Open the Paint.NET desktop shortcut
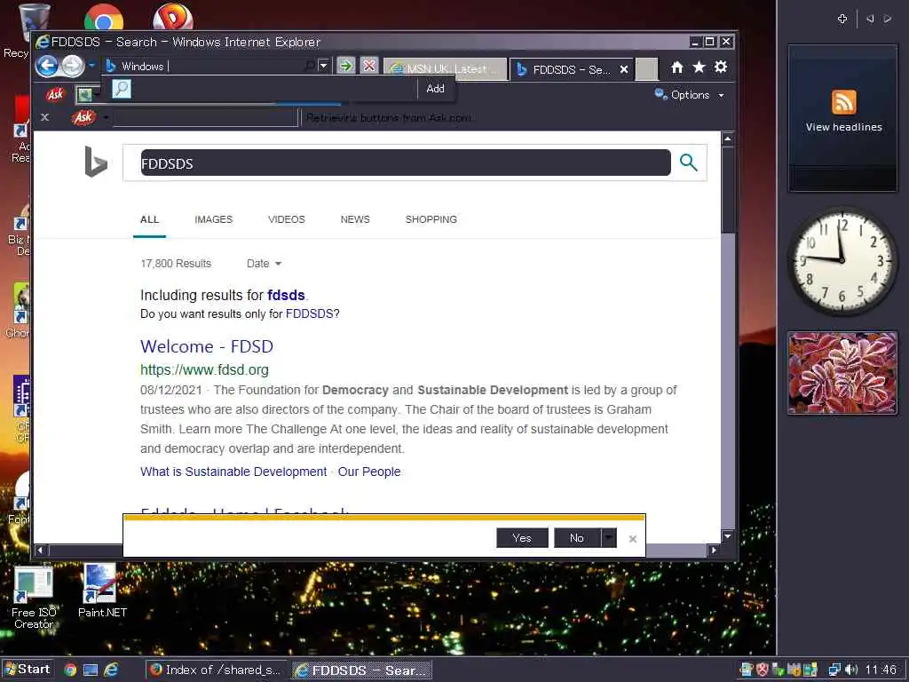 tap(102, 591)
